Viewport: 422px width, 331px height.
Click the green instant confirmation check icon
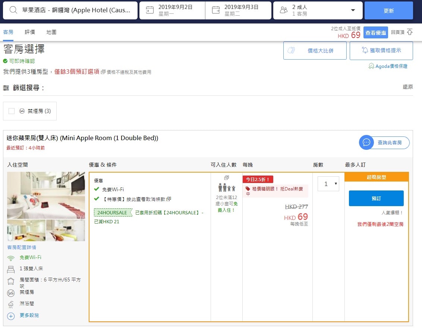(5, 61)
